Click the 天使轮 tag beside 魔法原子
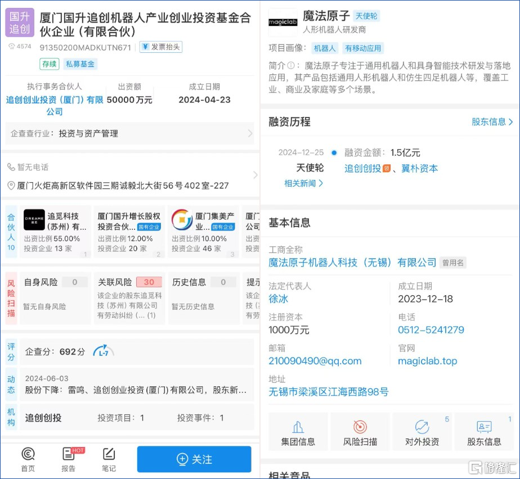 [x=366, y=16]
